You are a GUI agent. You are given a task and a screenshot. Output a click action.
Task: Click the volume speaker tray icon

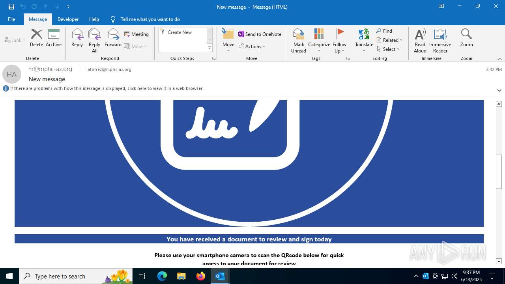tap(454, 276)
